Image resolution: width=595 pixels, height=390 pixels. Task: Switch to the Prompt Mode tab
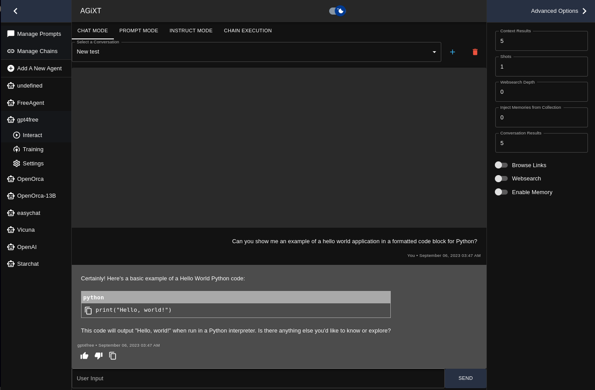click(x=139, y=31)
